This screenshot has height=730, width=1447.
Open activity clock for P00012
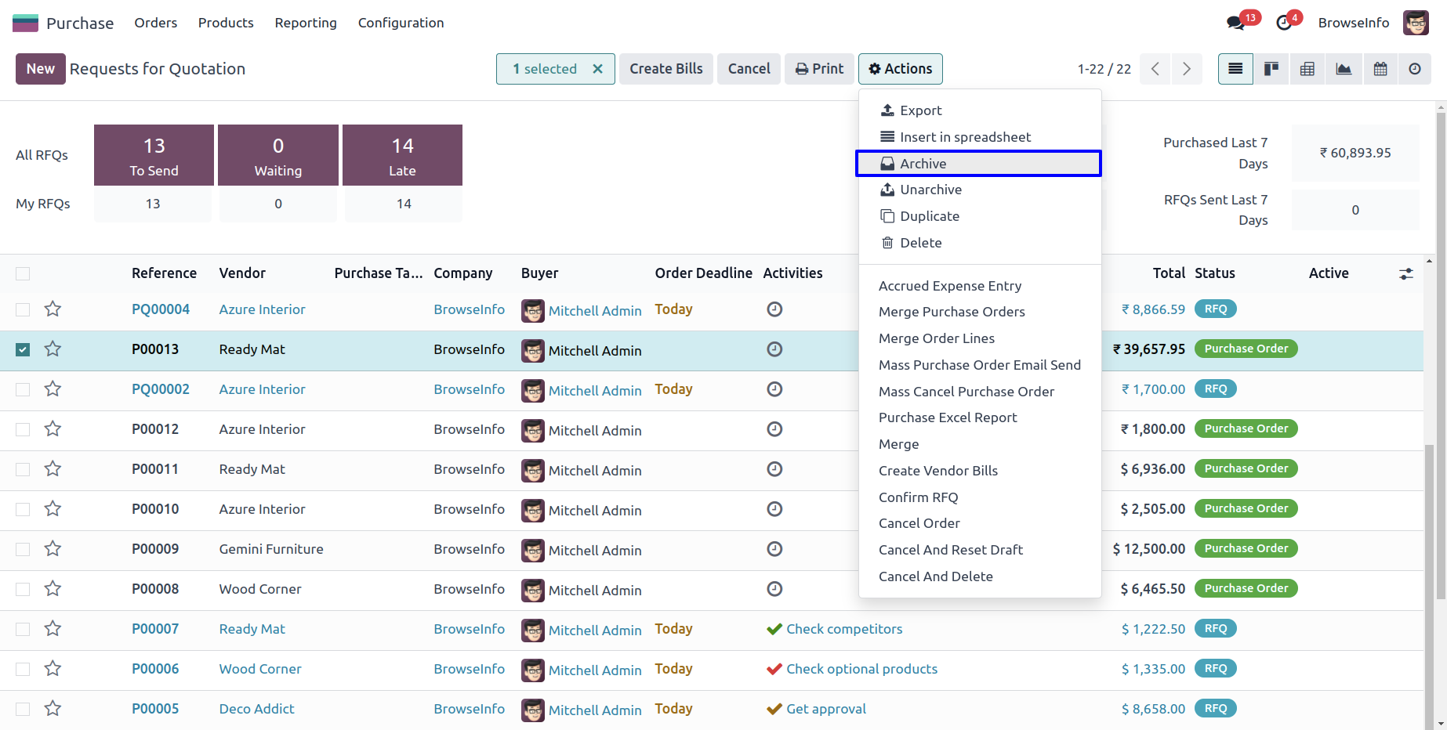[x=774, y=429]
